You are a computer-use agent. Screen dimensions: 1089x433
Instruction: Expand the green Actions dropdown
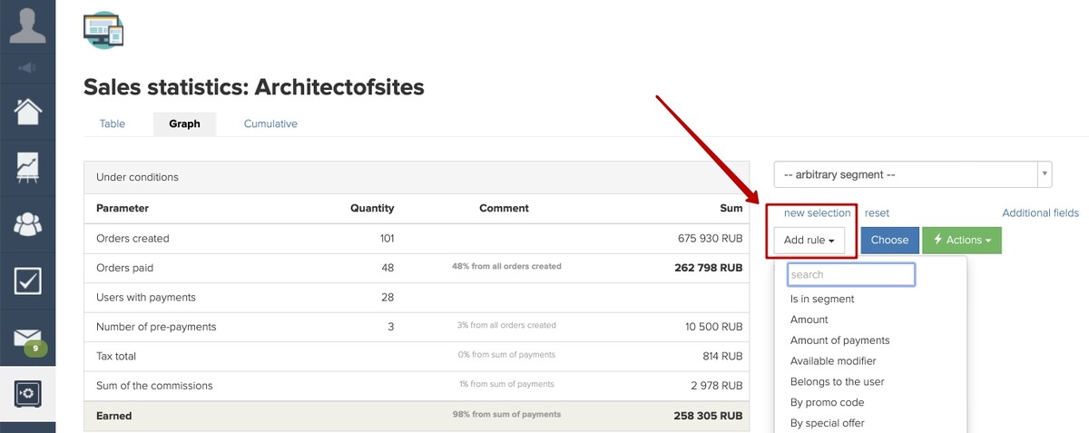pos(962,241)
